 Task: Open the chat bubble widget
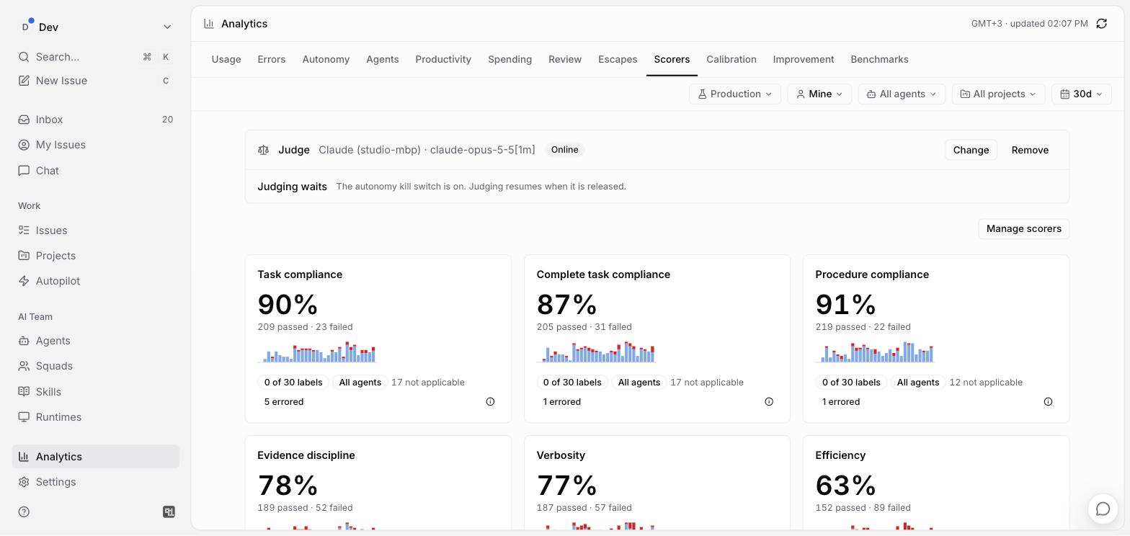point(1103,509)
